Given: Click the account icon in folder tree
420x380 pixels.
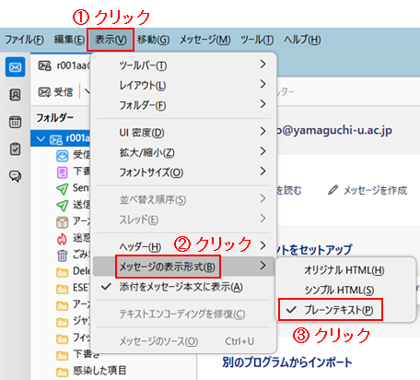Looking at the screenshot, I should pyautogui.click(x=56, y=139).
